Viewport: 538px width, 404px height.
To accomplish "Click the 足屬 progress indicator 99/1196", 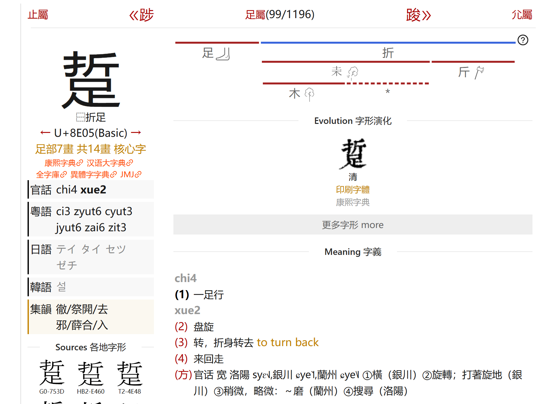I will [x=280, y=15].
